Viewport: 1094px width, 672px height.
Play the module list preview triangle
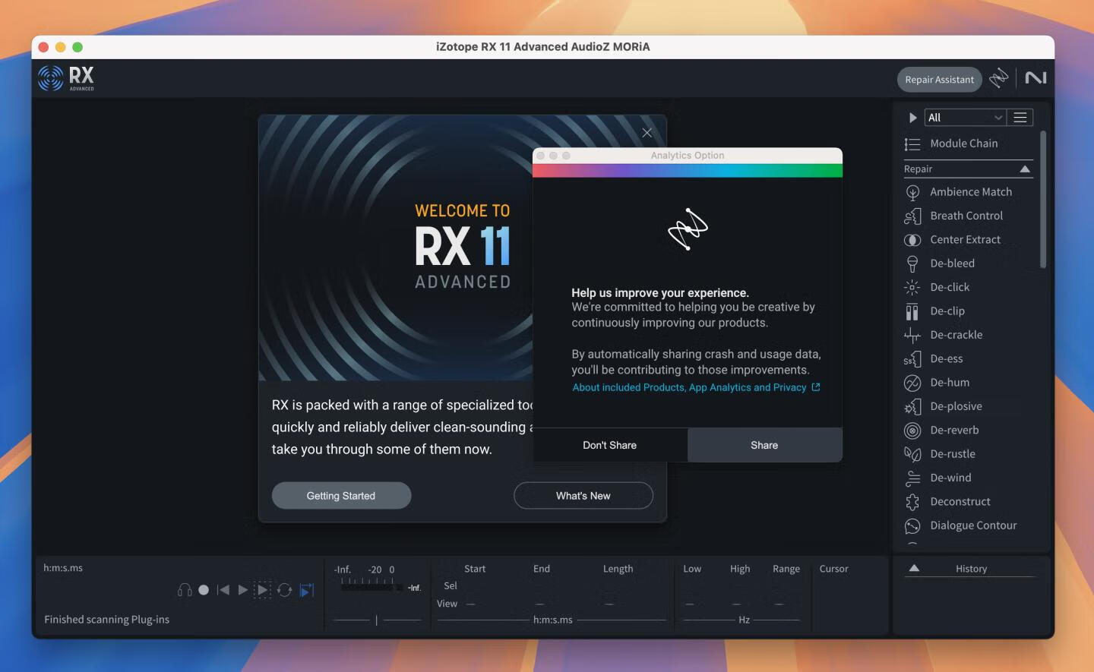click(x=912, y=118)
